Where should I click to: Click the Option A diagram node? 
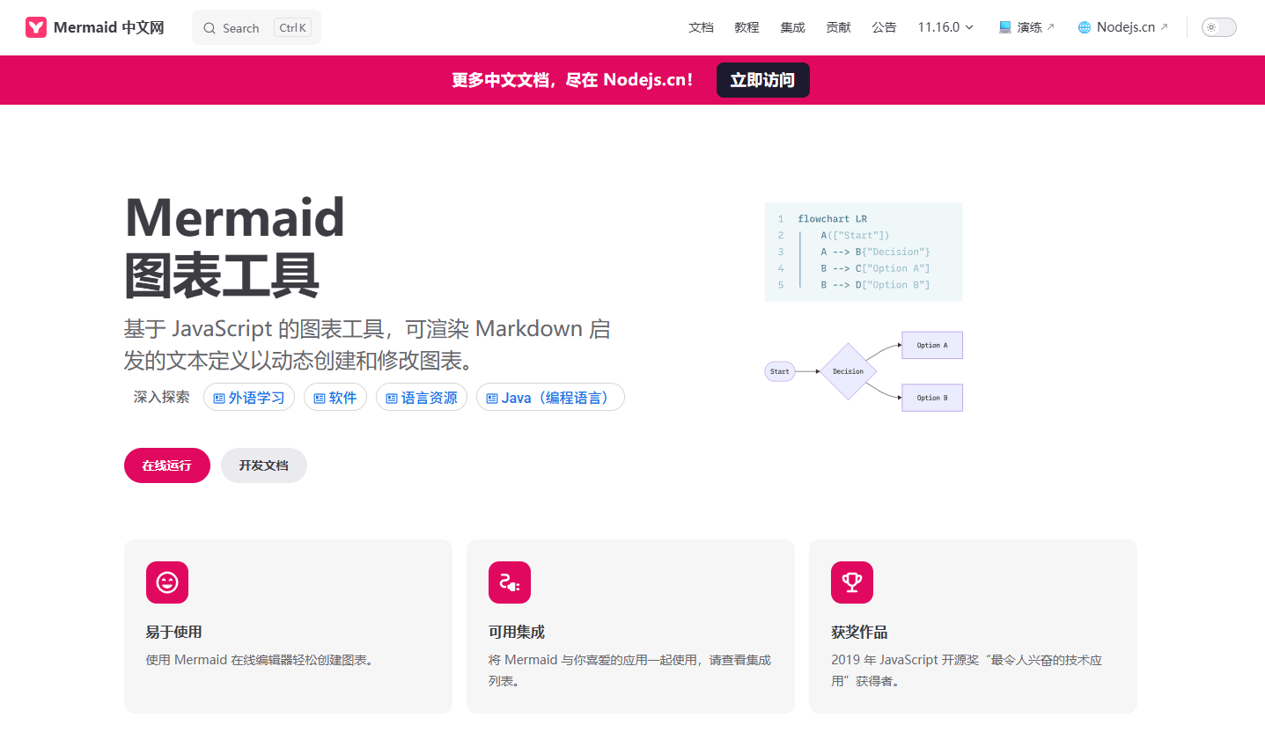(932, 345)
